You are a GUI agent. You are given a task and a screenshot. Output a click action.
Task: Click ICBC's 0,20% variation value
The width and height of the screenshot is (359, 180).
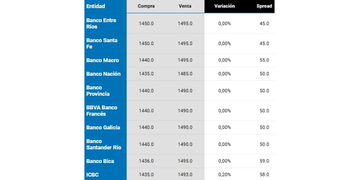224,175
